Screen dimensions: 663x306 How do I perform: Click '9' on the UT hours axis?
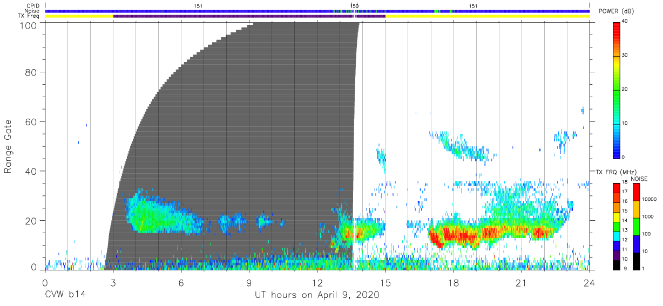pyautogui.click(x=249, y=283)
